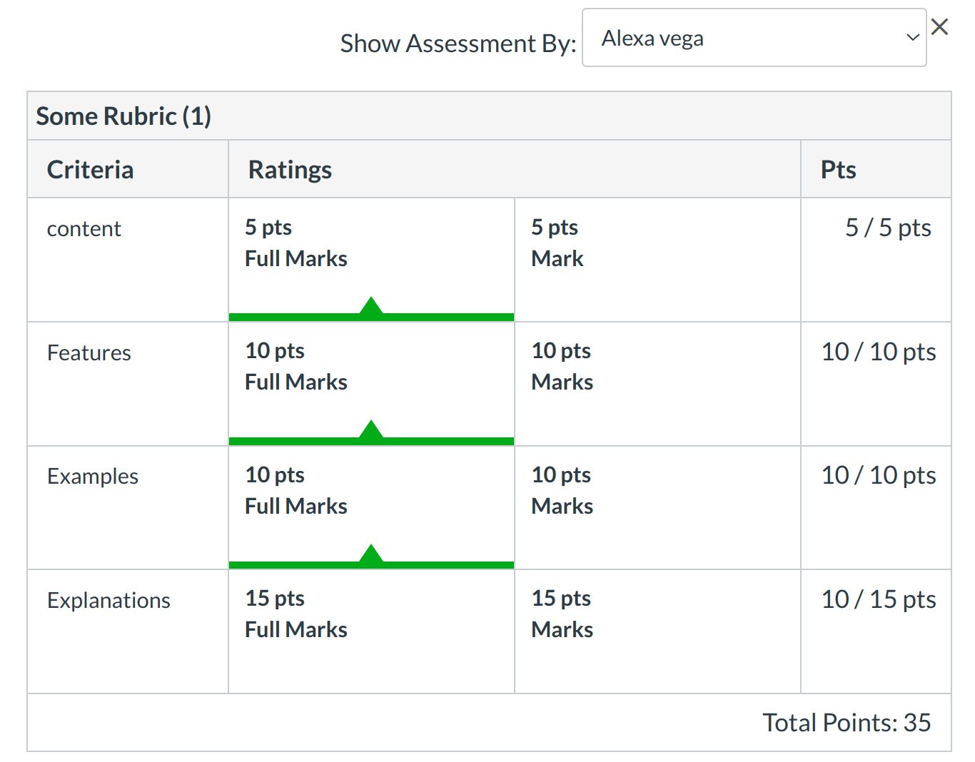The height and width of the screenshot is (762, 975).
Task: Click the 5 / 5 pts score cell
Action: [888, 228]
